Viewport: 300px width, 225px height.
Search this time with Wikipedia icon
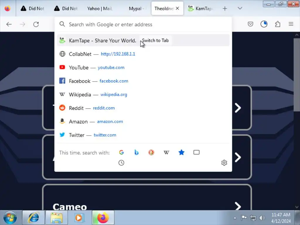(x=166, y=152)
